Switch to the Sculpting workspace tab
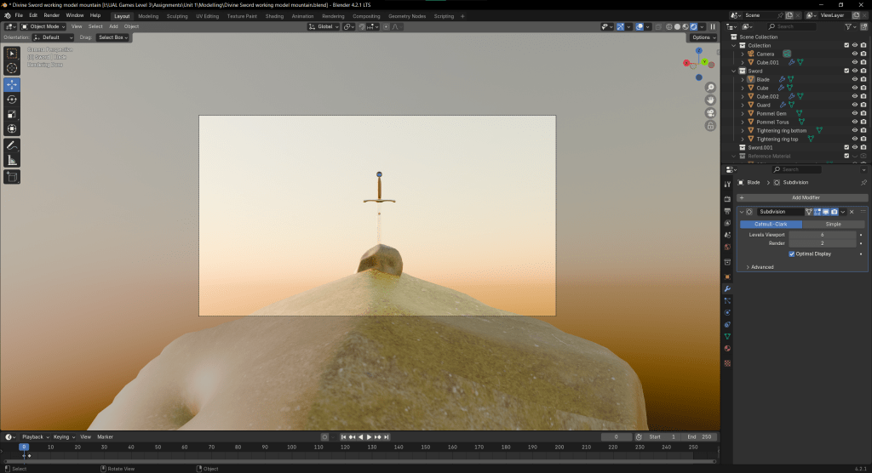This screenshot has width=872, height=473. (x=177, y=15)
